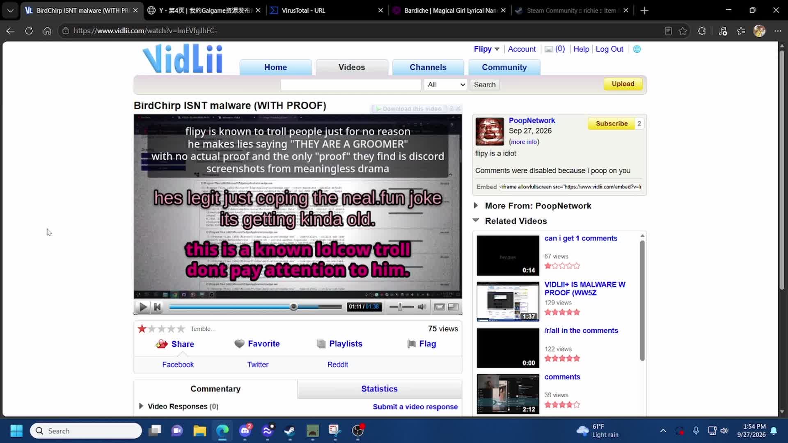Open OBS Studio from the taskbar
Screen dimensions: 788x443
(357, 431)
